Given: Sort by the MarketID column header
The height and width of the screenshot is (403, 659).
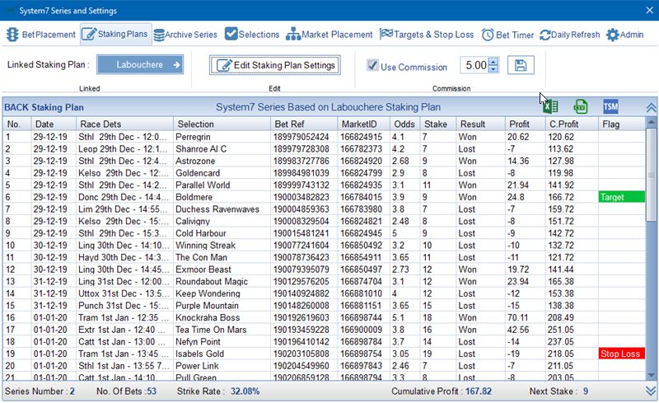Looking at the screenshot, I should pyautogui.click(x=363, y=124).
